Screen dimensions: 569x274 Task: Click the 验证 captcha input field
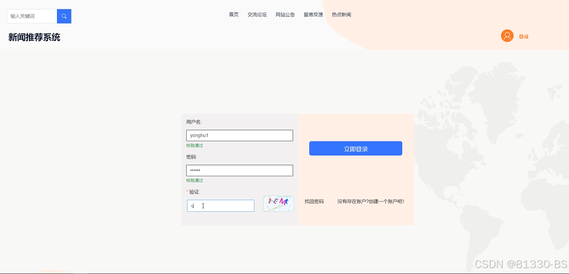point(221,206)
